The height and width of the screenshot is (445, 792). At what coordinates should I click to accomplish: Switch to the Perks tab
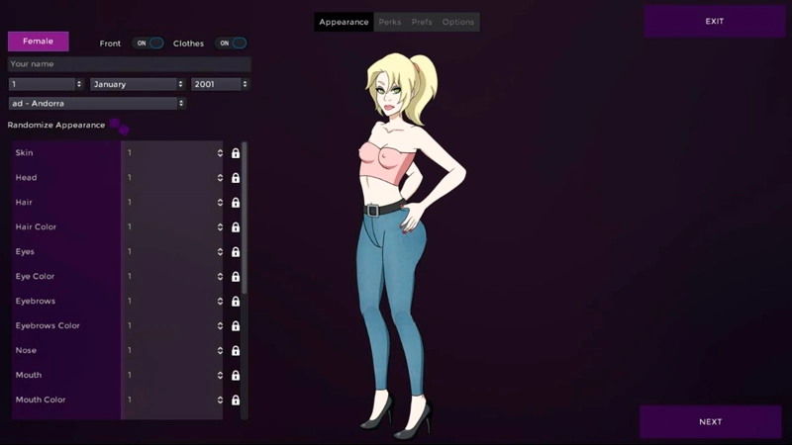click(389, 22)
